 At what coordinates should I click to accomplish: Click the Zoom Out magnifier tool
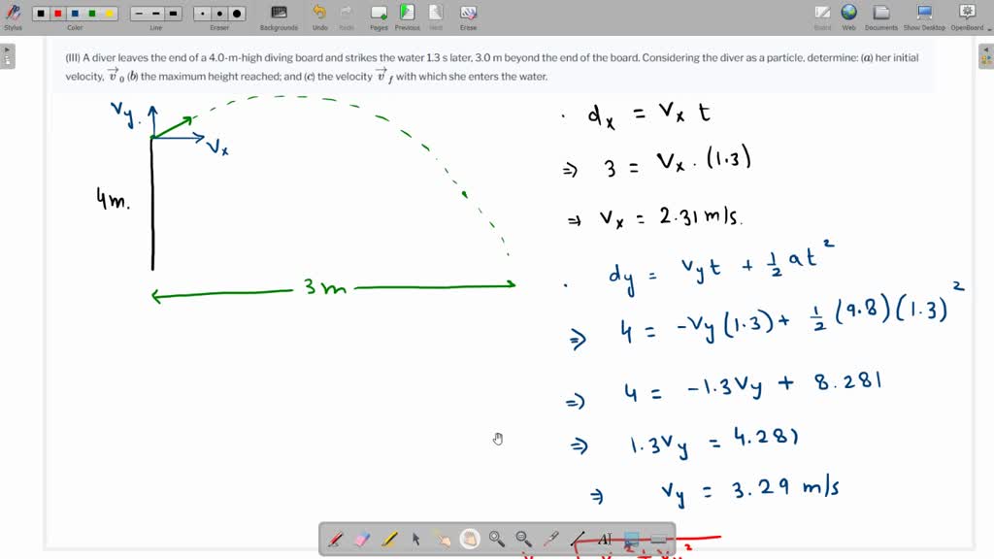pos(523,539)
